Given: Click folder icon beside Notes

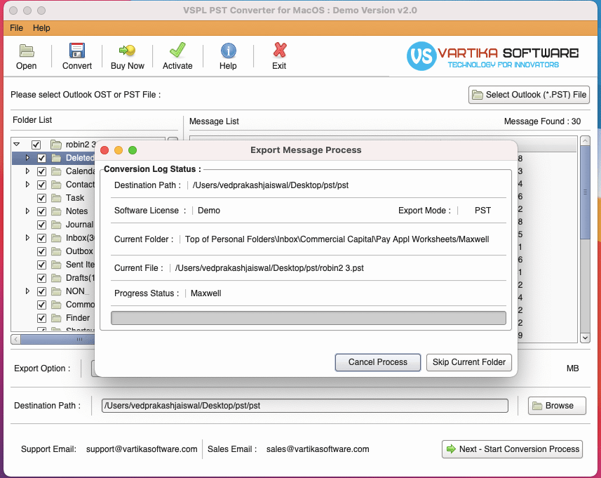Looking at the screenshot, I should click(56, 211).
